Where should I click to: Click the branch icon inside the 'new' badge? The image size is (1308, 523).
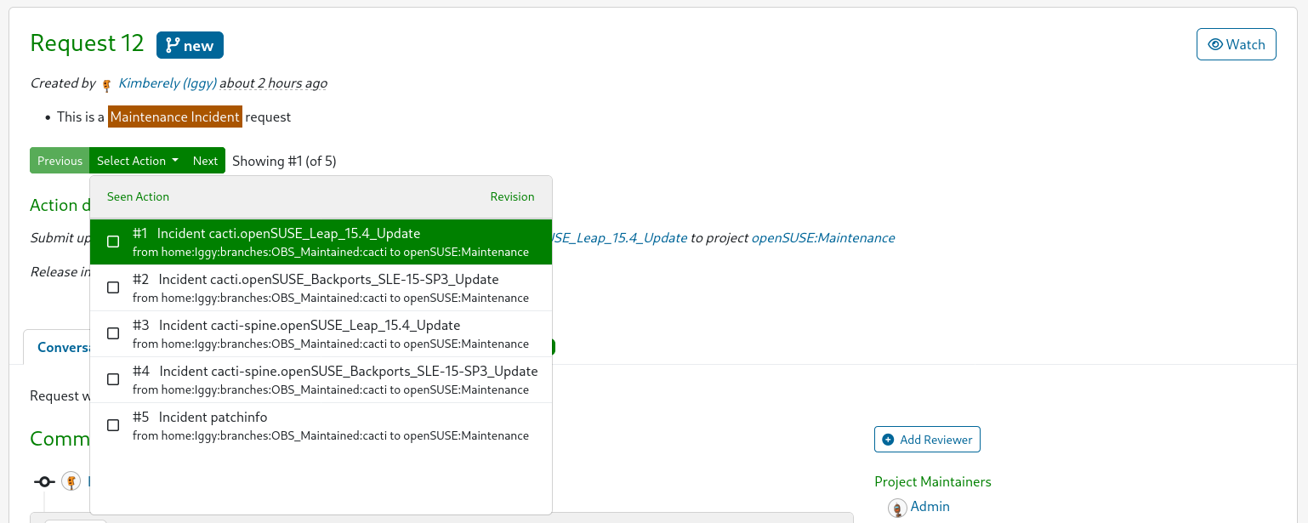pyautogui.click(x=173, y=44)
